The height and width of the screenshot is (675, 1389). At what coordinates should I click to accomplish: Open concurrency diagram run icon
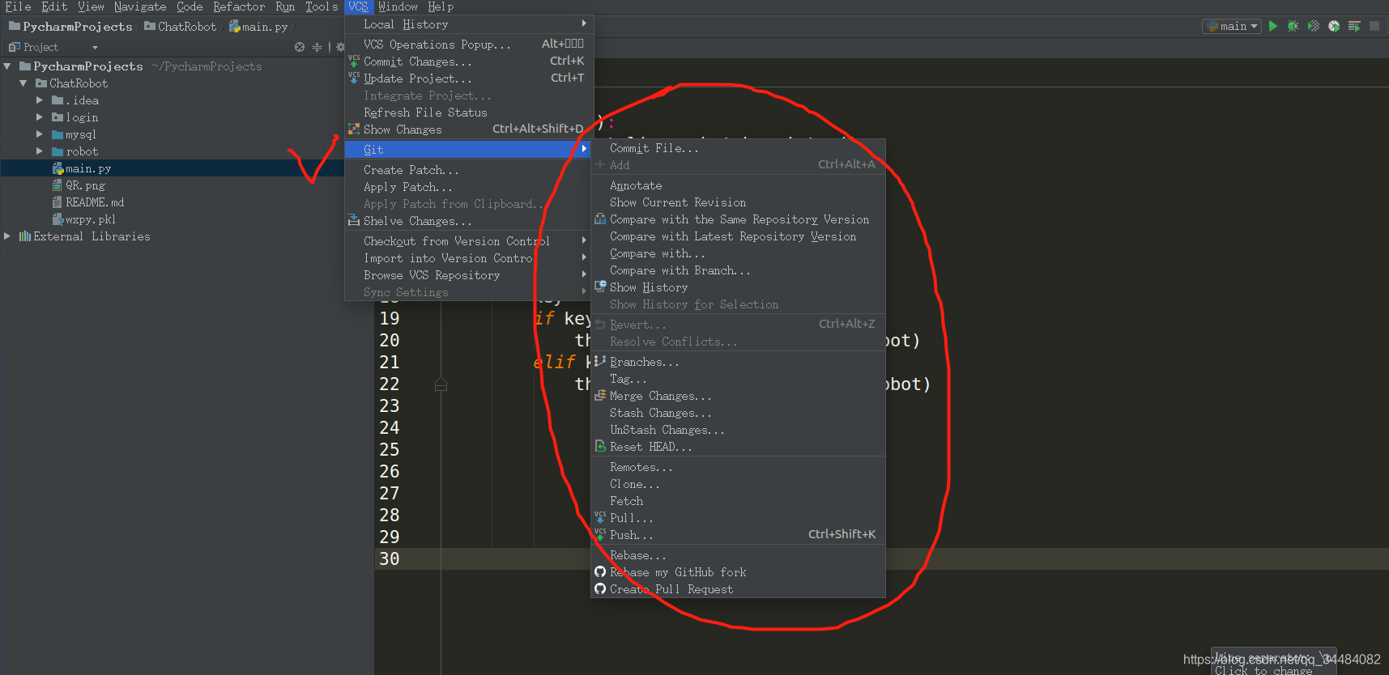[1354, 26]
